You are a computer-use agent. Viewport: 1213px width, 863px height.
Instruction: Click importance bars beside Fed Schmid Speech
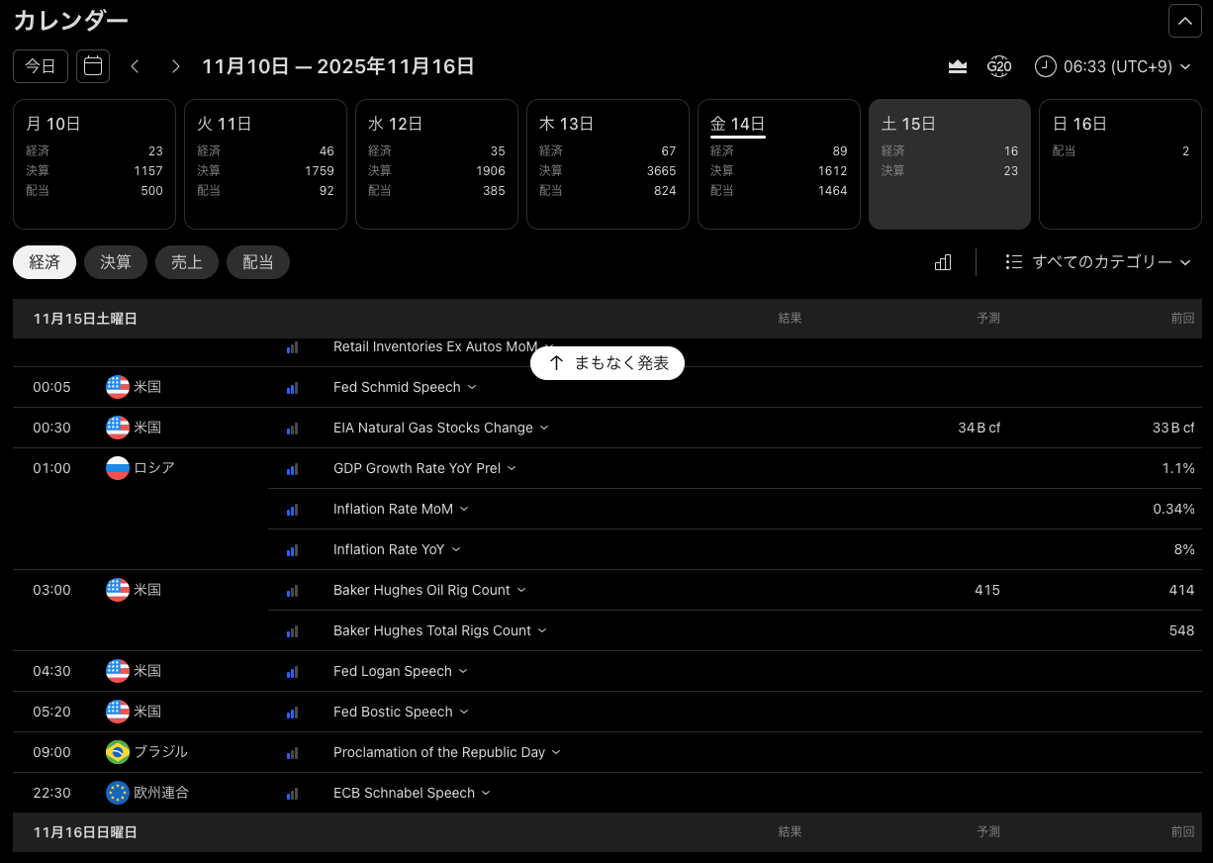(x=292, y=388)
